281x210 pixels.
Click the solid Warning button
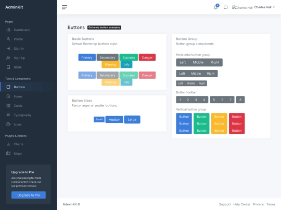click(110, 64)
